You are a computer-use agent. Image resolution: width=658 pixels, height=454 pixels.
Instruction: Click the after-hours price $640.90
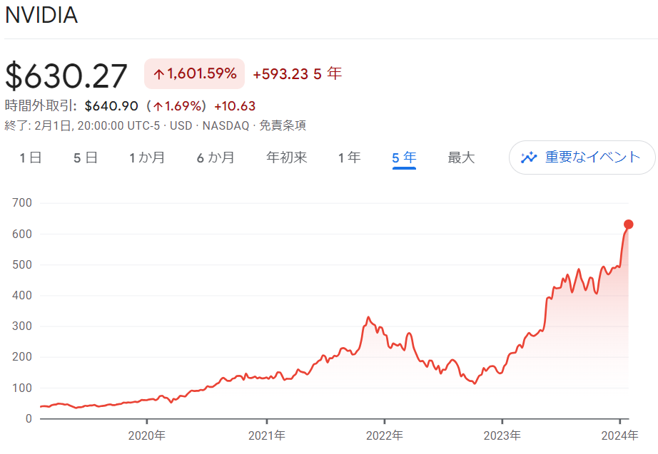point(111,105)
